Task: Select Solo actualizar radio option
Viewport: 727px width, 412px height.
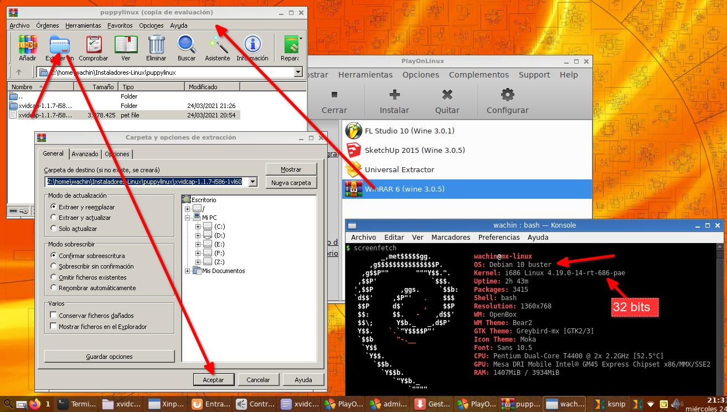Action: [x=54, y=228]
